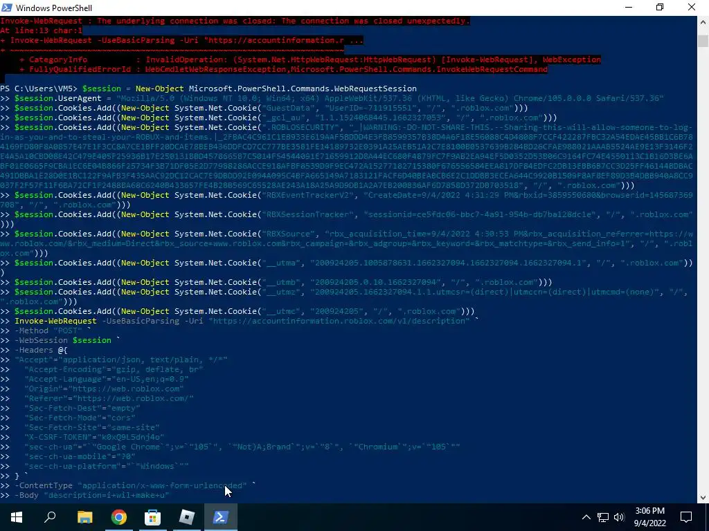Open Microsoft Store taskbar icon
The image size is (709, 531).
coord(152,517)
